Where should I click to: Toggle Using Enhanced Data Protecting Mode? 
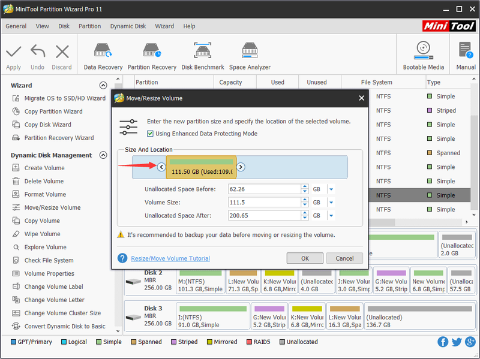tap(150, 134)
